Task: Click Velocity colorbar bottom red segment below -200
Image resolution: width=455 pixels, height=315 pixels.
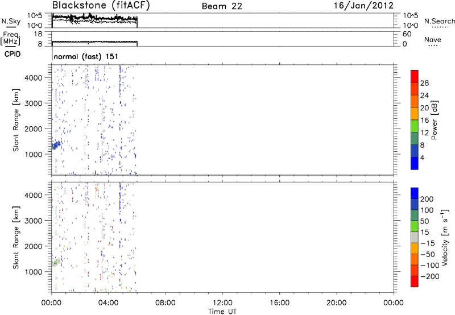Action: pos(415,281)
